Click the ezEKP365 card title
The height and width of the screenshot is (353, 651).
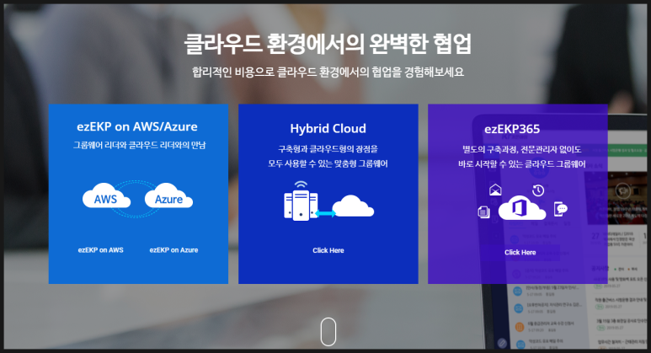point(512,129)
